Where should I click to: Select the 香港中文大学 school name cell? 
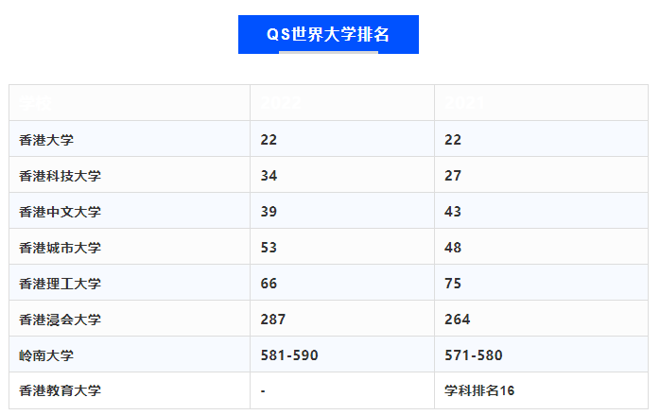coord(130,211)
